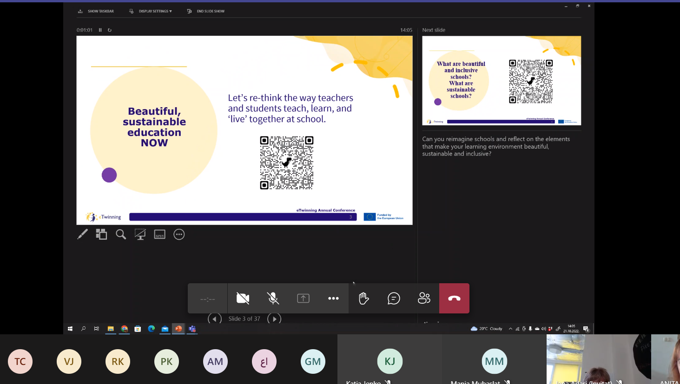Select participant avatar PK
The height and width of the screenshot is (384, 680).
(x=166, y=361)
